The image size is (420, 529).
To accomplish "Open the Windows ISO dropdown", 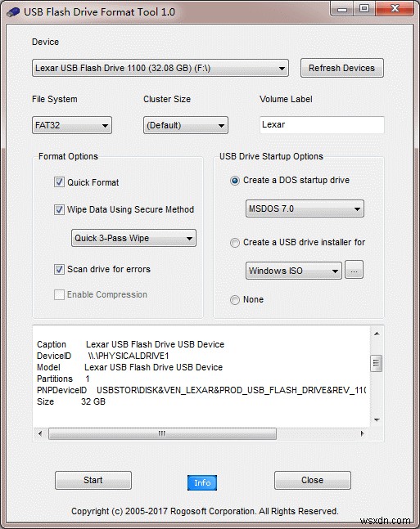I will (x=293, y=271).
